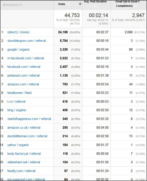Open dumblittleman.com / referral link

point(27,136)
